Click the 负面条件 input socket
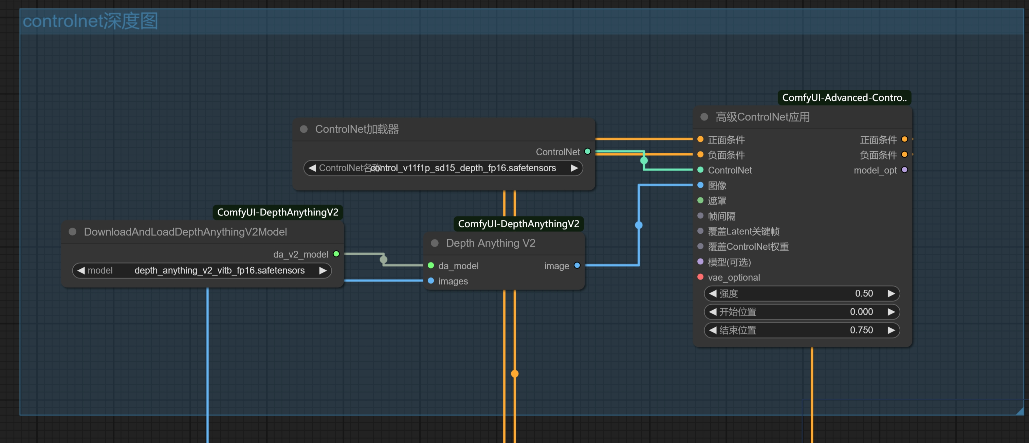The height and width of the screenshot is (443, 1029). pos(700,154)
